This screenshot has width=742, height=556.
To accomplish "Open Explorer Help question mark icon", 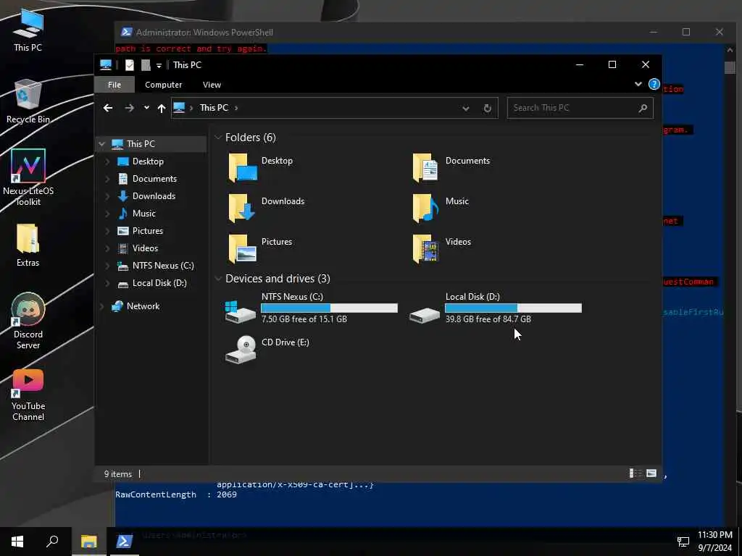I will coord(654,84).
